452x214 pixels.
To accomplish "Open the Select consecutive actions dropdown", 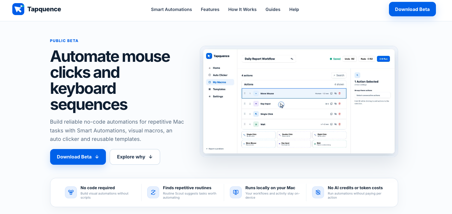I will click(373, 95).
